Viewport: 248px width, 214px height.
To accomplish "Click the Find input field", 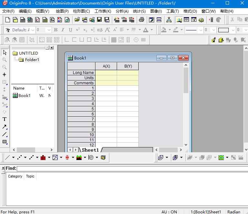I will coord(132,168).
